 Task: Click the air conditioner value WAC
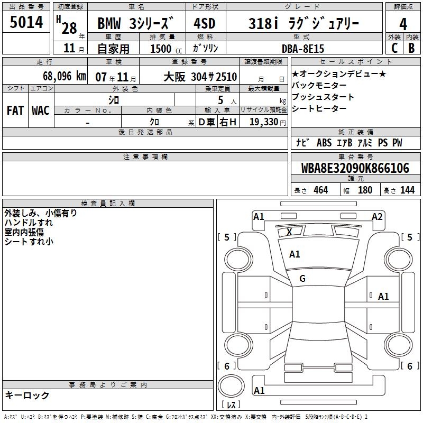tap(41, 111)
